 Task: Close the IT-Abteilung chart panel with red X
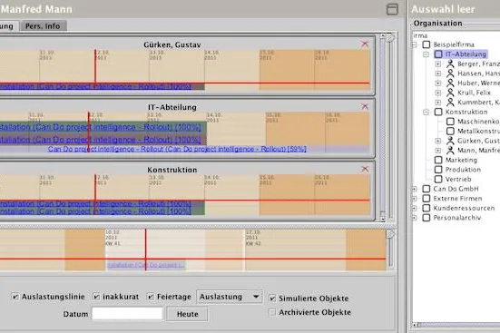[365, 106]
